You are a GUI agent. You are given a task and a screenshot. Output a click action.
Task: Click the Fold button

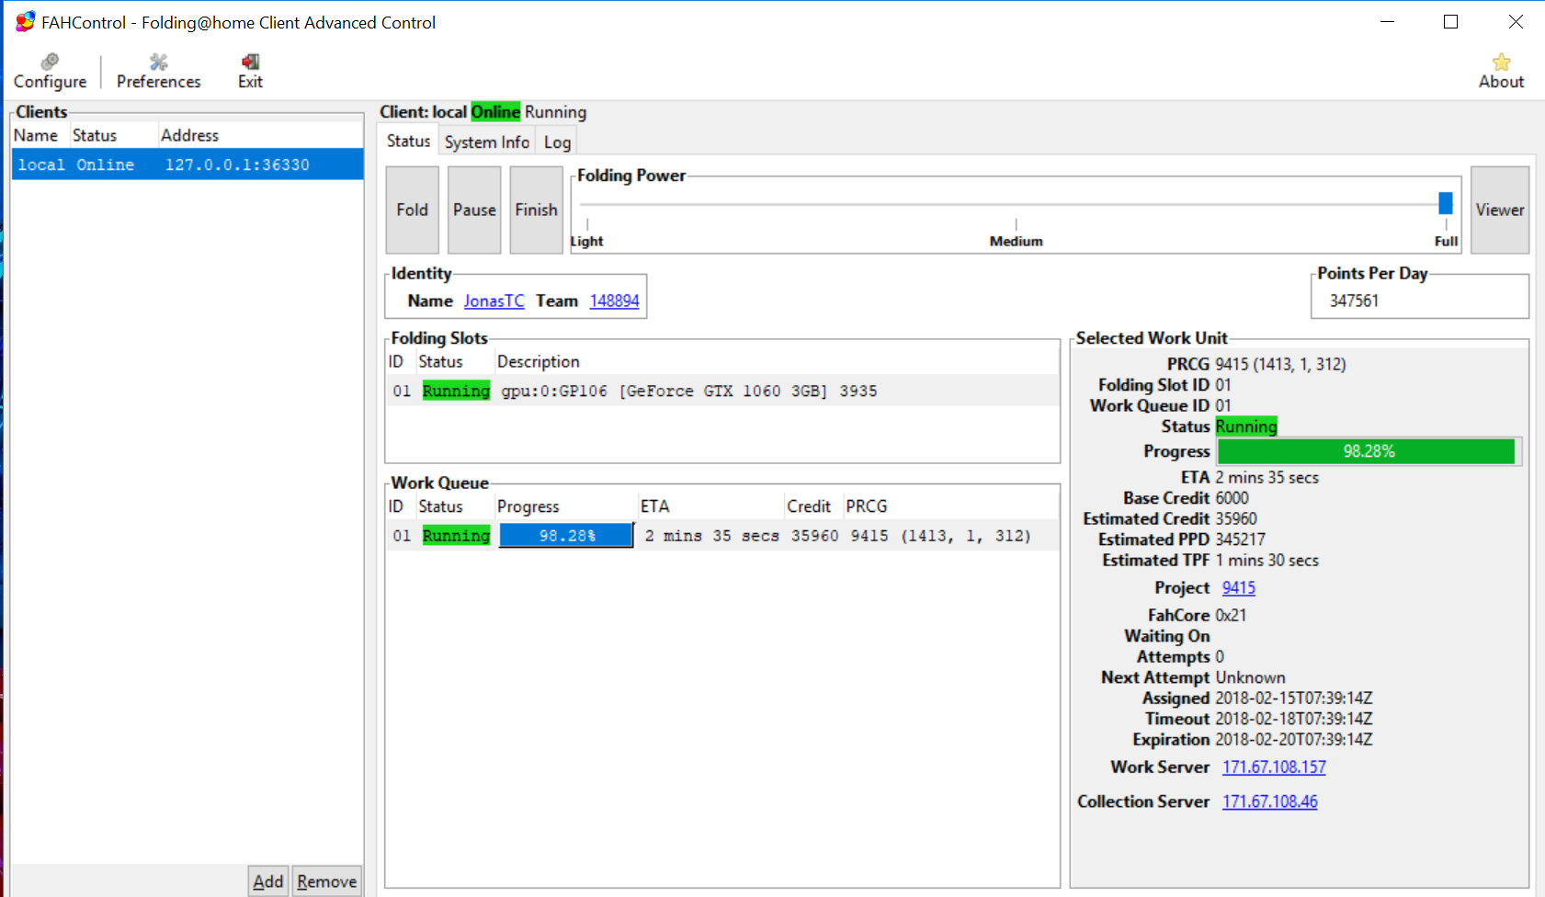(412, 210)
